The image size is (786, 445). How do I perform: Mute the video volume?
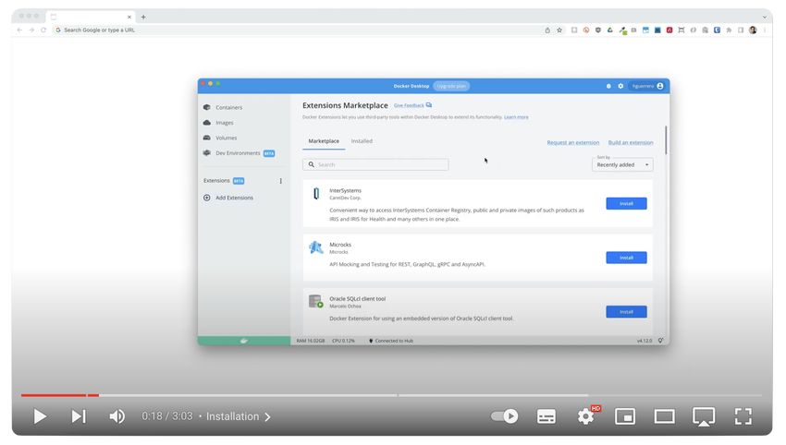click(x=117, y=416)
